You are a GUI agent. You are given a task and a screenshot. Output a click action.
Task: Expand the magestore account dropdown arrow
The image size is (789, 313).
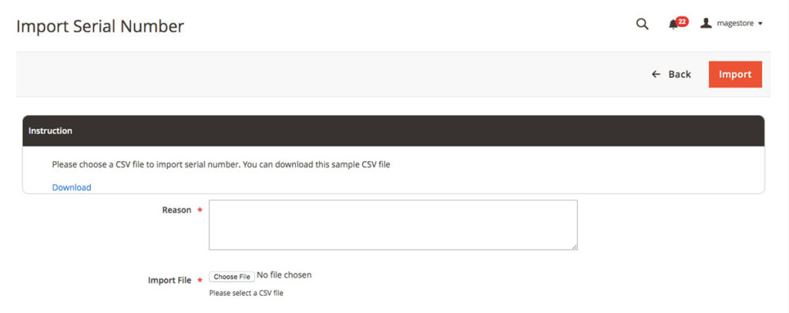tap(760, 24)
